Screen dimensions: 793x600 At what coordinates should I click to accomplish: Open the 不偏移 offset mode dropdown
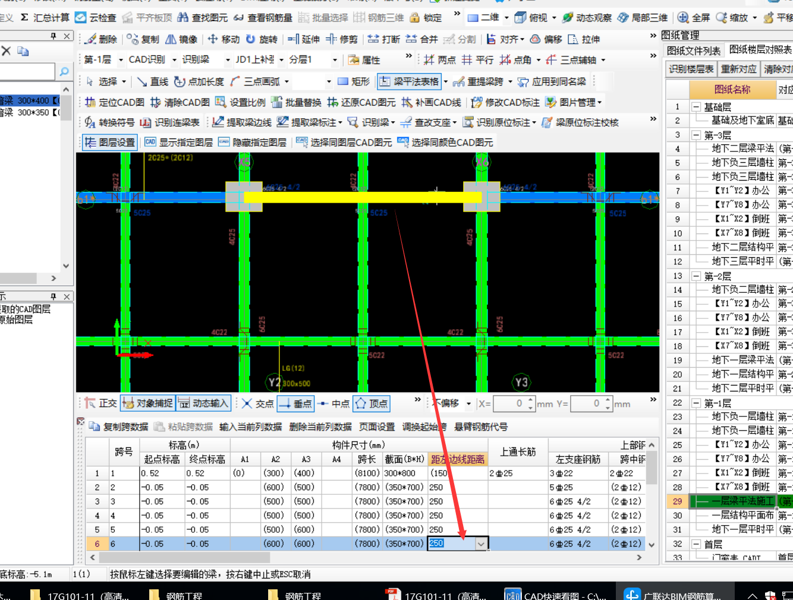468,403
